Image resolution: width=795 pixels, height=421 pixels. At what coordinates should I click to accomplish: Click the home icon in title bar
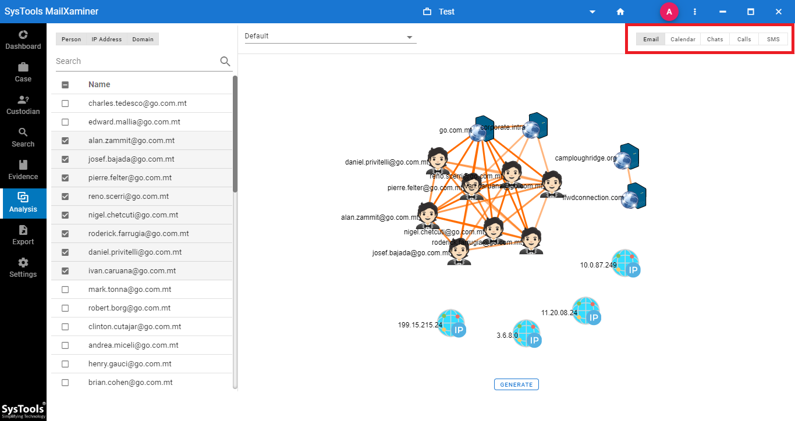pos(620,12)
